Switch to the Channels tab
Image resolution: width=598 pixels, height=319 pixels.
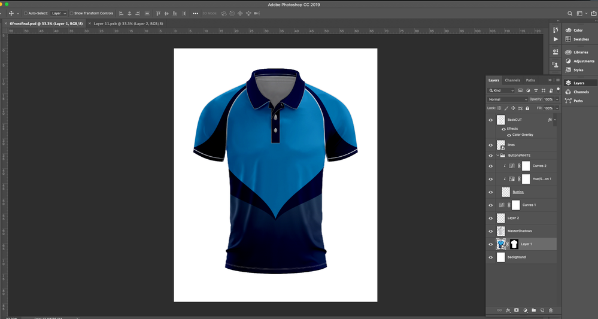(x=512, y=80)
